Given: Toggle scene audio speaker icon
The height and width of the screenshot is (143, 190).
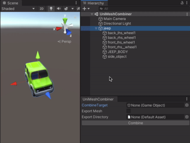Looking at the screenshot, I should [x=59, y=9].
